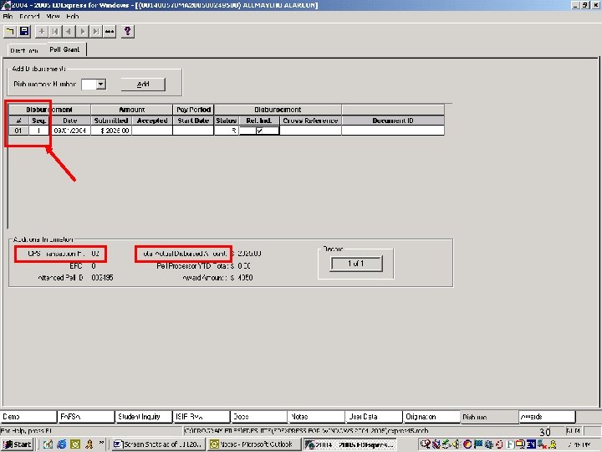Open the Disburse bottom tab
Screen dimensions: 602x452
pyautogui.click(x=489, y=417)
